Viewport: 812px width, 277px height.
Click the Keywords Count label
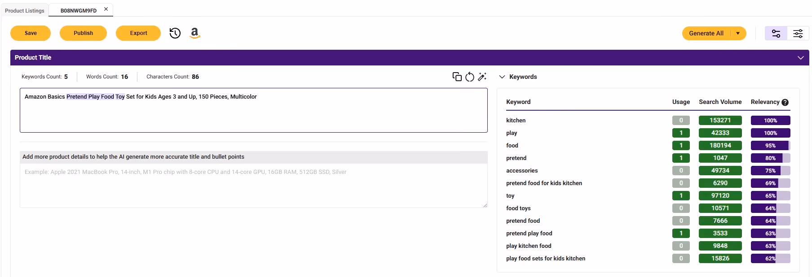point(41,77)
